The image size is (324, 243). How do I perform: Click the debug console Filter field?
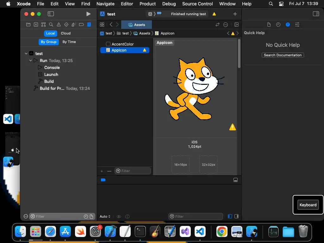196,216
